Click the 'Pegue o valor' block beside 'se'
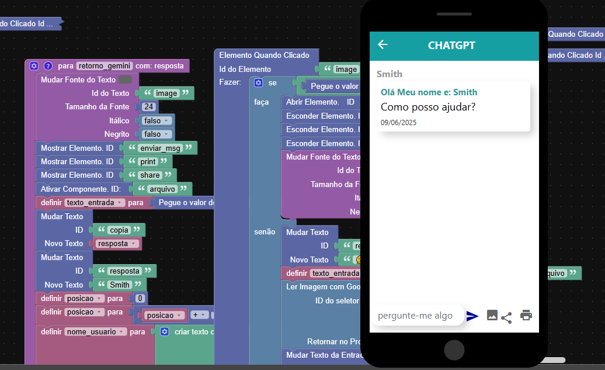The image size is (605, 370). point(335,87)
